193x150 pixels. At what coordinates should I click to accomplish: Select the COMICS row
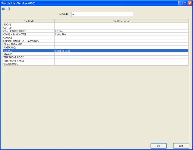click(96, 38)
